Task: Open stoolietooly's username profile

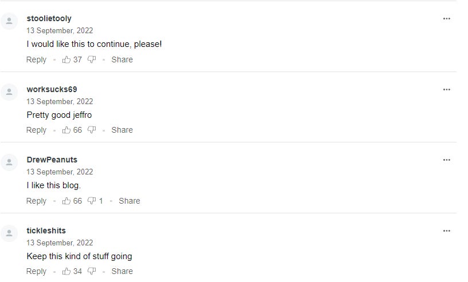Action: [x=49, y=18]
